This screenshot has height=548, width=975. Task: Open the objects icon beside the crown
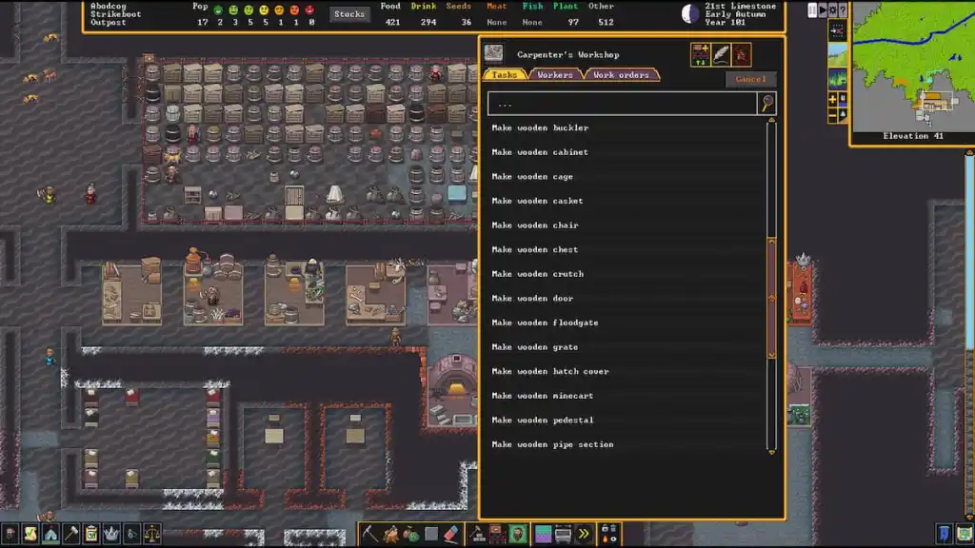coord(131,534)
